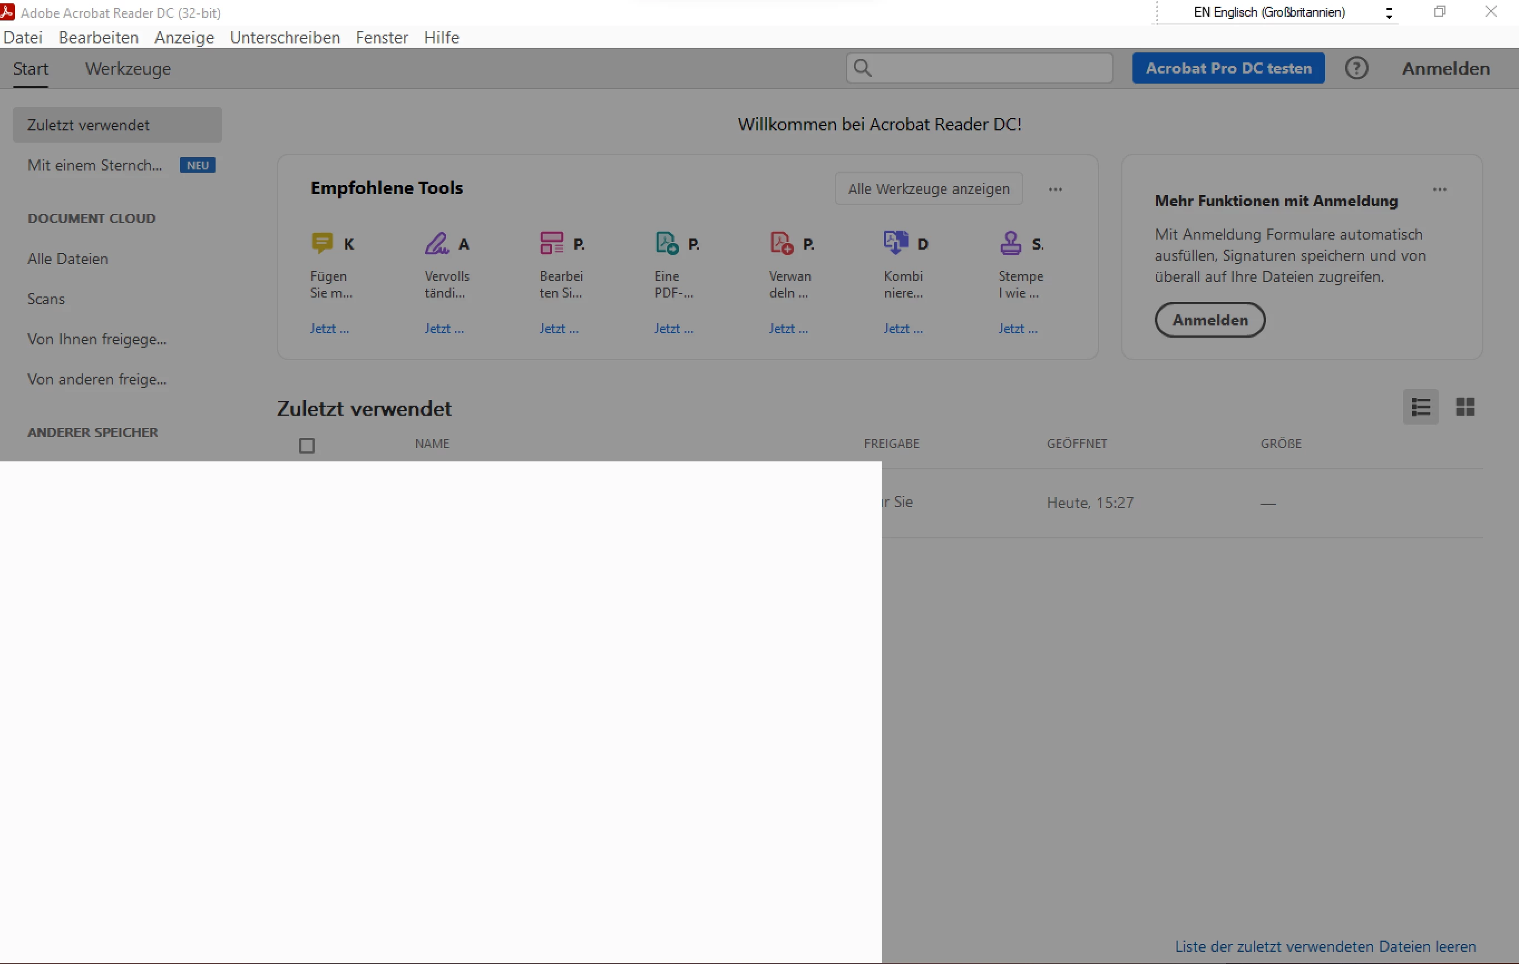Click the help question mark icon
This screenshot has height=964, width=1519.
tap(1356, 68)
